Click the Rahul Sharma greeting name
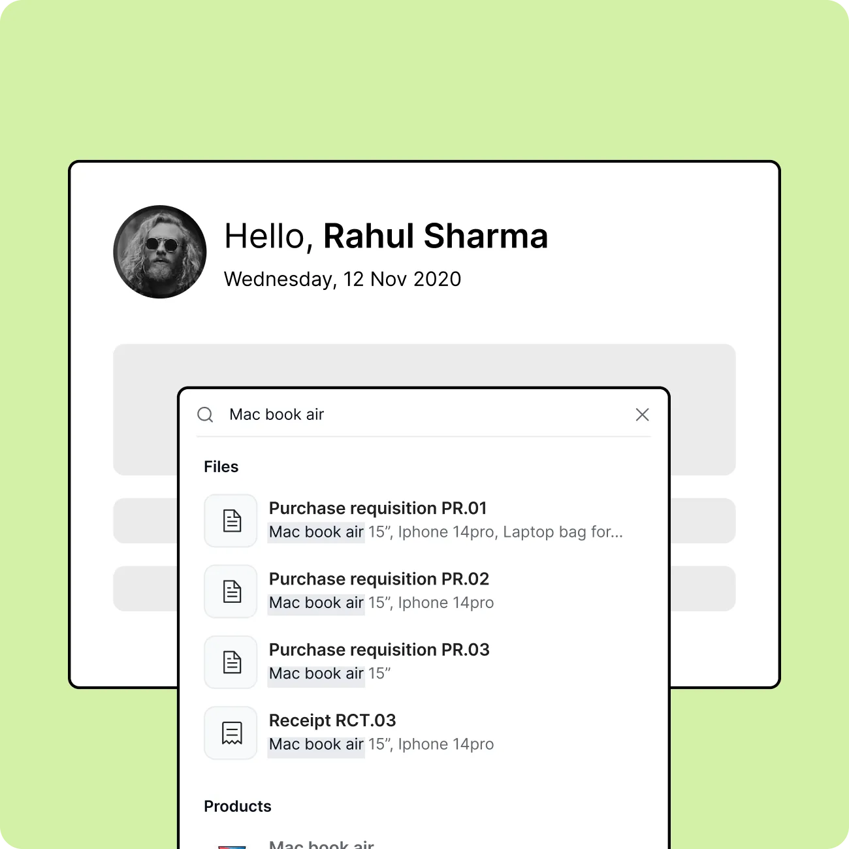 coord(436,236)
